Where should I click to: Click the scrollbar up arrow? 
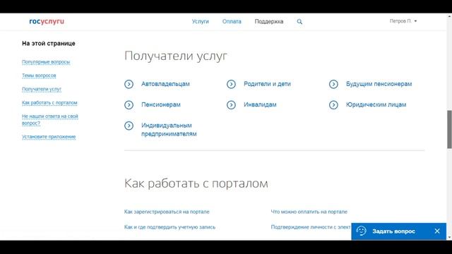(x=449, y=16)
